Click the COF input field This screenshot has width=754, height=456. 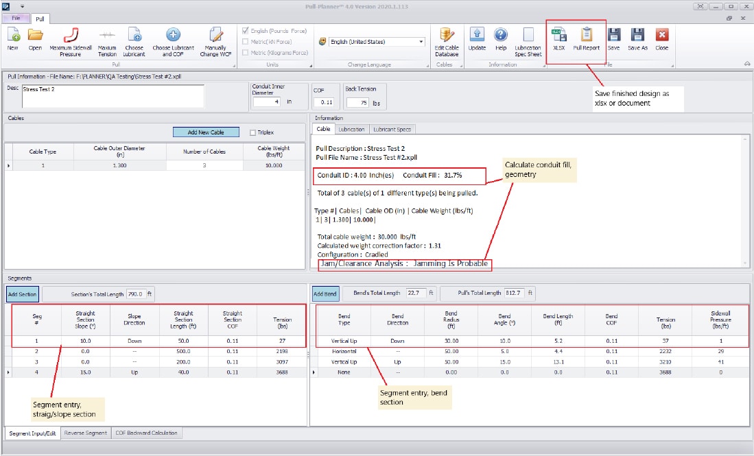tap(324, 102)
